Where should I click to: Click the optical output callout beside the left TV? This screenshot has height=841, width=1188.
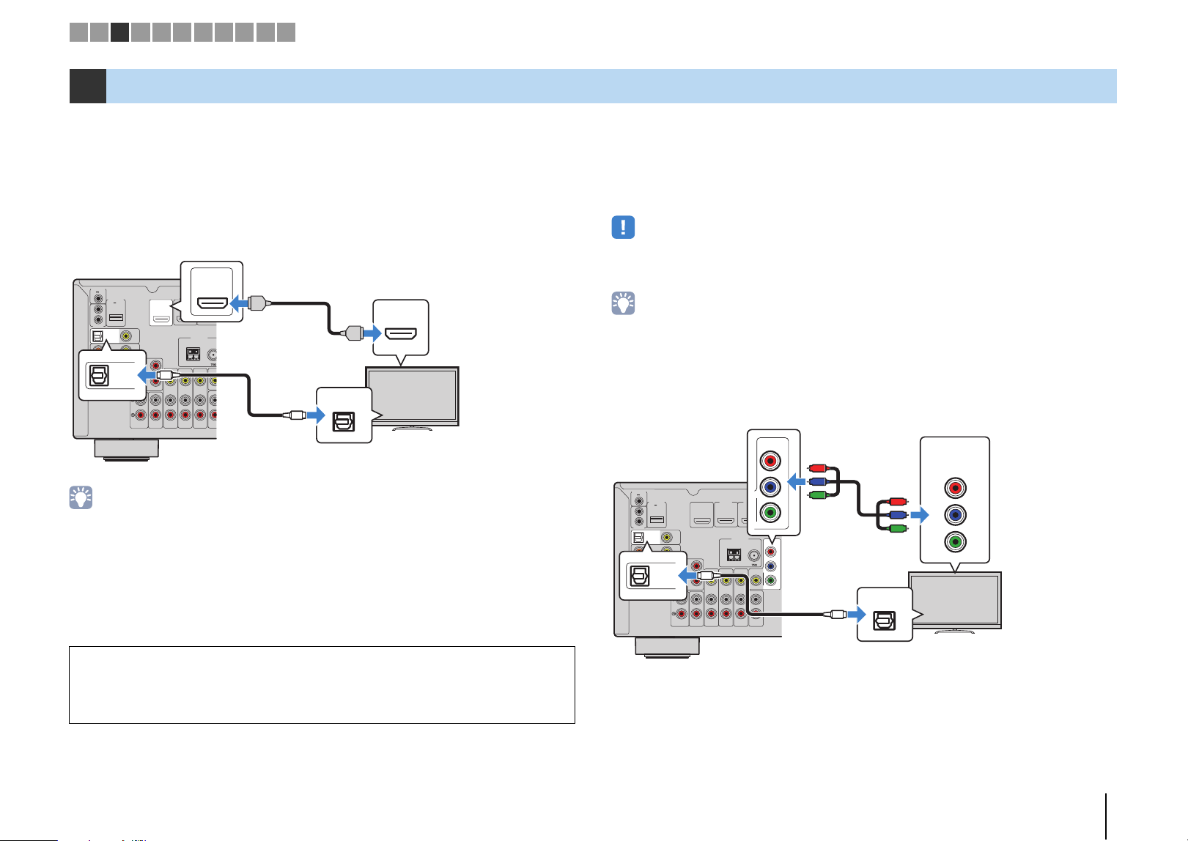point(344,415)
